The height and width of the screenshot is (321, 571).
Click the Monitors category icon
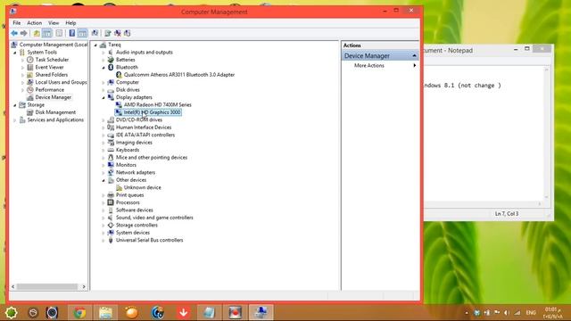[111, 165]
